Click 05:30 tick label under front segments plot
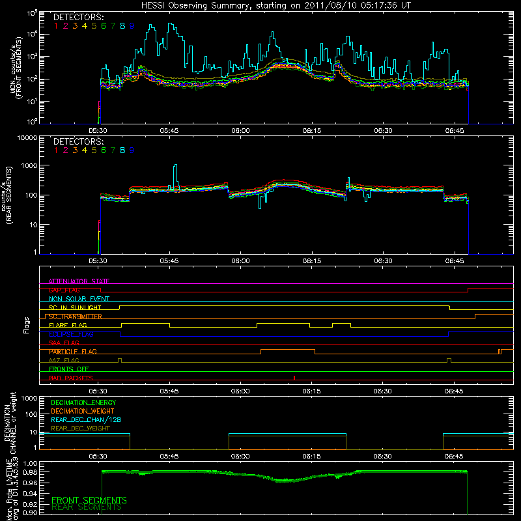This screenshot has width=521, height=521. [x=98, y=131]
